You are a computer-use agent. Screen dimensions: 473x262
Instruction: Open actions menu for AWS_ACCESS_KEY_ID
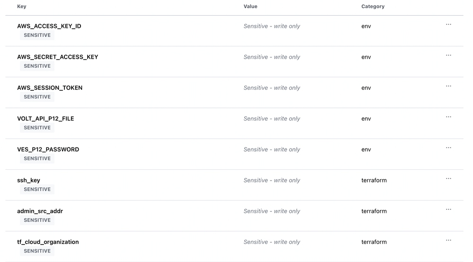[x=448, y=25]
